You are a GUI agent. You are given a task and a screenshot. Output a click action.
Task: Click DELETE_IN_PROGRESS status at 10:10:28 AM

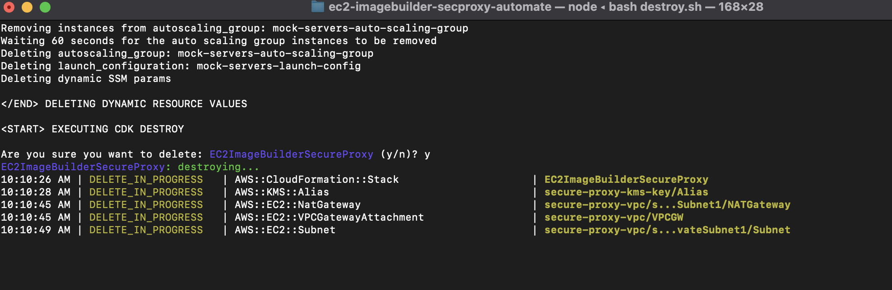[x=146, y=192]
